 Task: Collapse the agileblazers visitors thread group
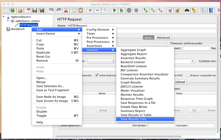pyautogui.click(x=8, y=21)
